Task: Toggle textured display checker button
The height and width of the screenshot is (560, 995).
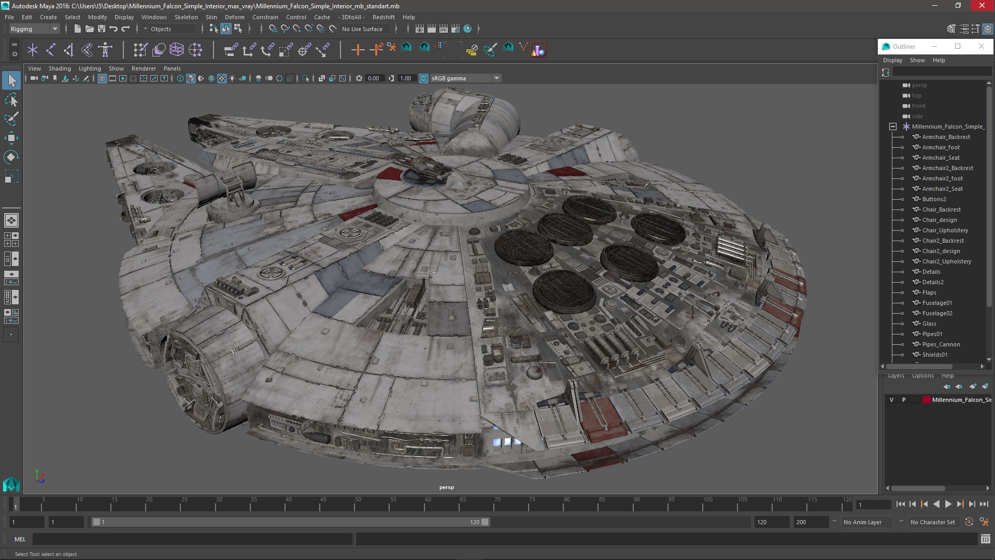Action: (222, 78)
